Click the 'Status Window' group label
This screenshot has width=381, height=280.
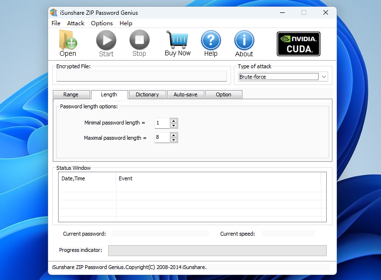[x=73, y=168]
